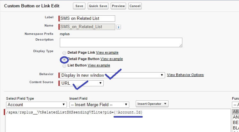Image resolution: width=239 pixels, height=132 pixels.
Task: Open View example link for Detail Page Link
Action: [x=107, y=53]
